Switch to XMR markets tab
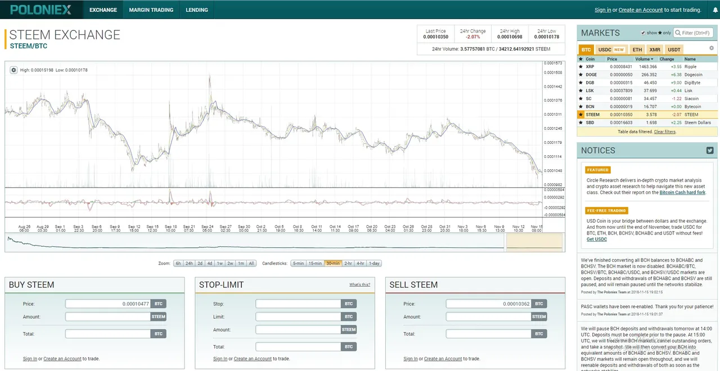The image size is (720, 371). (x=655, y=49)
